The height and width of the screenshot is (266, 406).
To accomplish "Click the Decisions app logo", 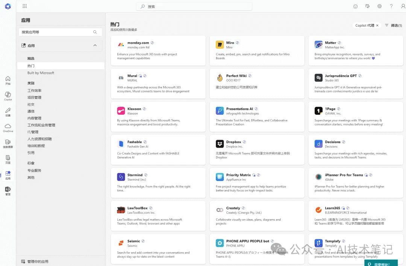I will coord(318,144).
